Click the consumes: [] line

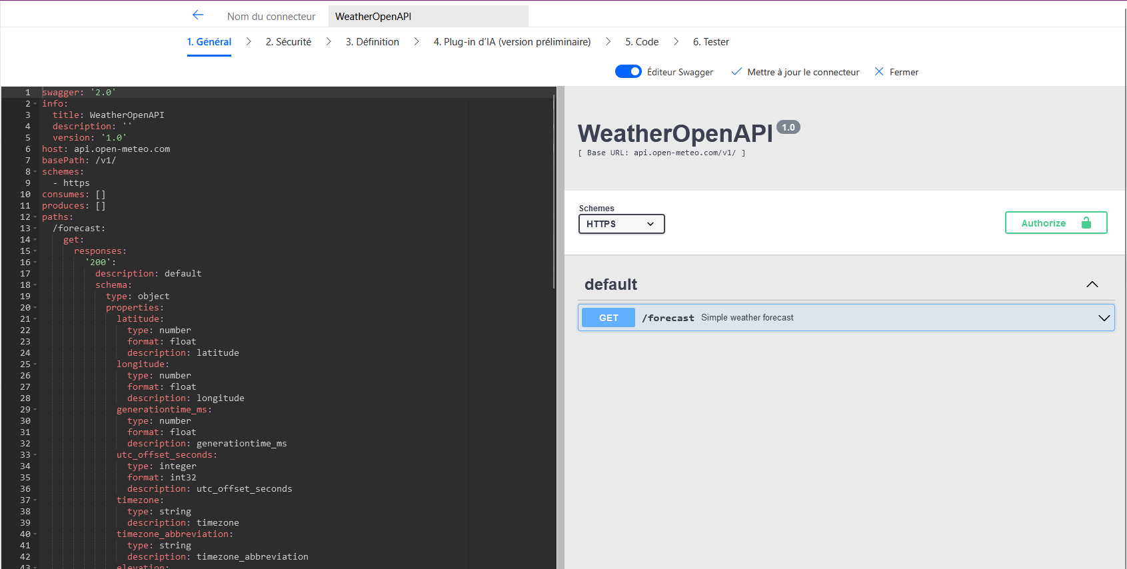tap(74, 195)
